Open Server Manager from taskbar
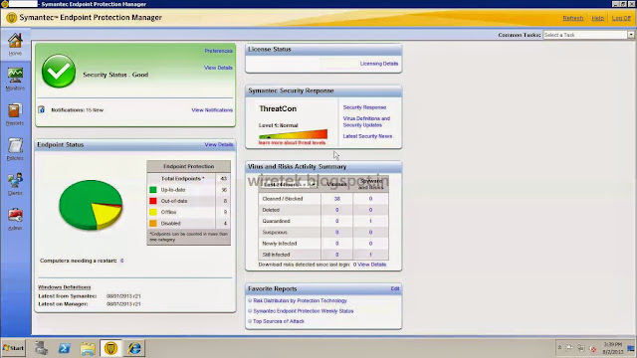Image resolution: width=637 pixels, height=358 pixels. 41,348
